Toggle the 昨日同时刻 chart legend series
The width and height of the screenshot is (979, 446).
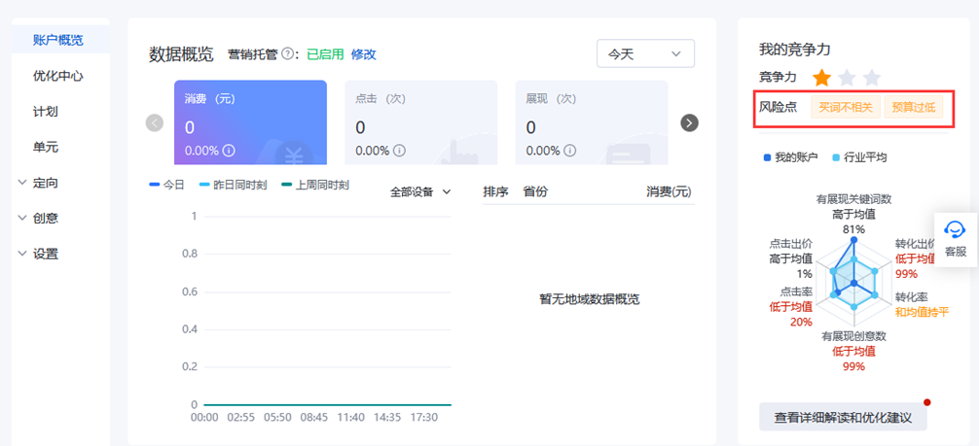tap(233, 186)
